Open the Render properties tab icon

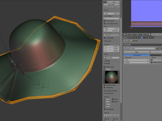tap(129, 37)
